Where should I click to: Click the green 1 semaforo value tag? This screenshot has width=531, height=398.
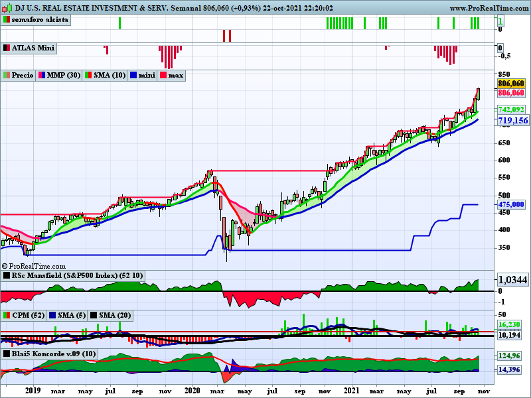pos(500,22)
